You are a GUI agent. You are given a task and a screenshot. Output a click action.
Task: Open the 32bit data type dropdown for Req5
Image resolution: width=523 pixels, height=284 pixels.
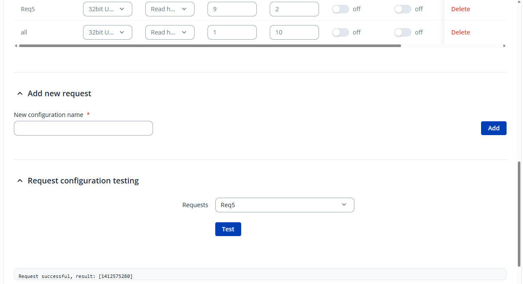click(107, 9)
